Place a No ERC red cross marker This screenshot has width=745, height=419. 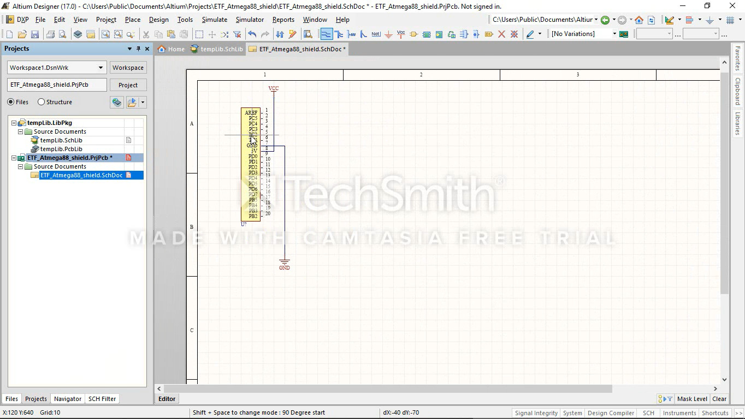(501, 34)
